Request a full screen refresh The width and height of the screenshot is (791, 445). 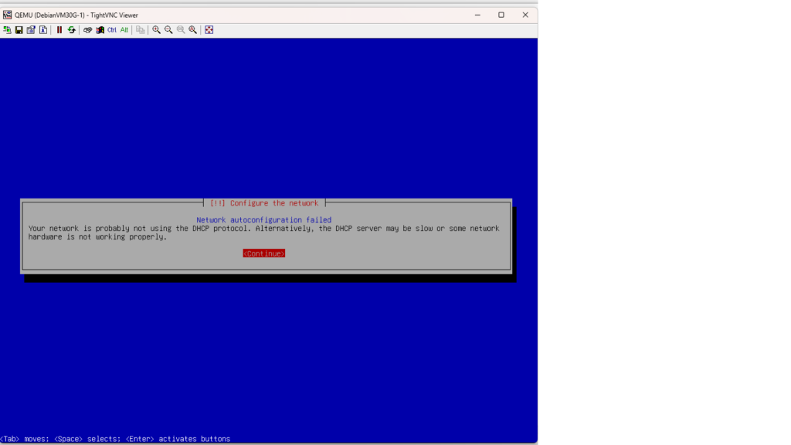(x=72, y=30)
